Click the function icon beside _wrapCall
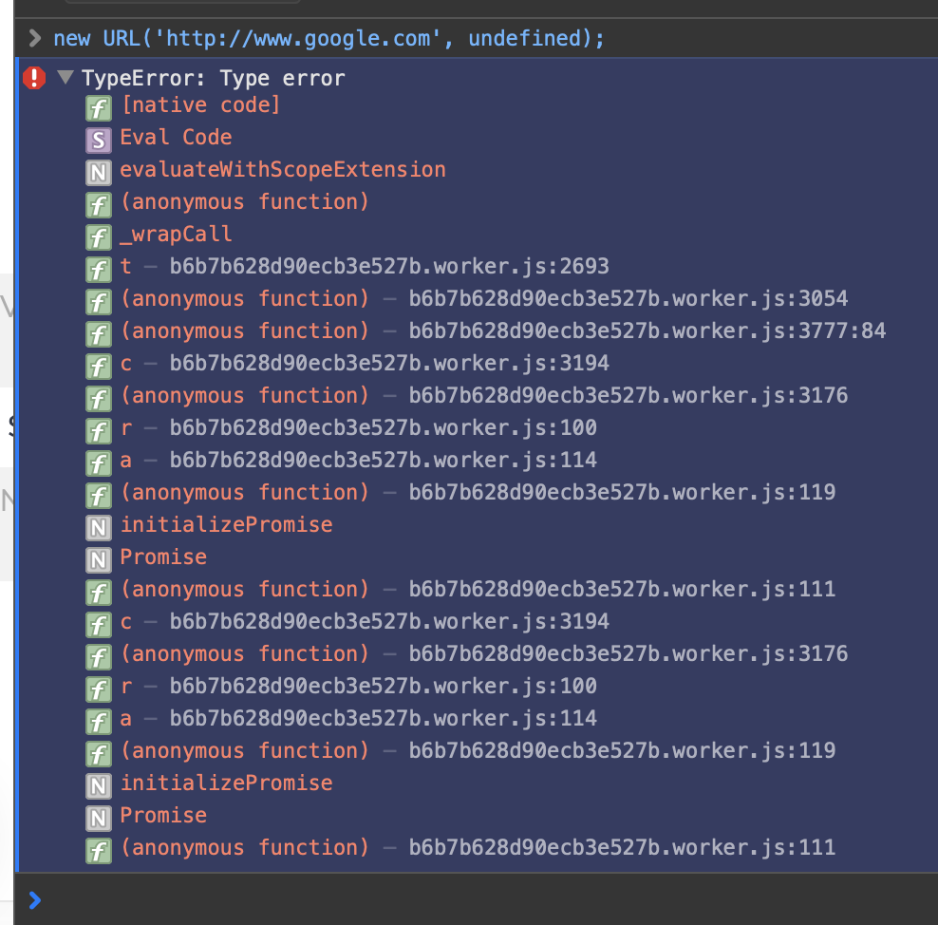The width and height of the screenshot is (938, 925). click(x=98, y=237)
